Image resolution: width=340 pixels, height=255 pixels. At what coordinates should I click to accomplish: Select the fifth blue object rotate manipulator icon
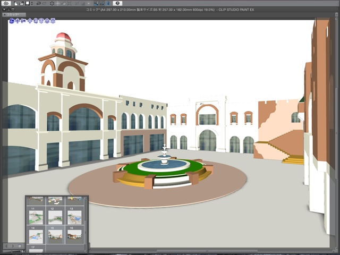click(36, 21)
